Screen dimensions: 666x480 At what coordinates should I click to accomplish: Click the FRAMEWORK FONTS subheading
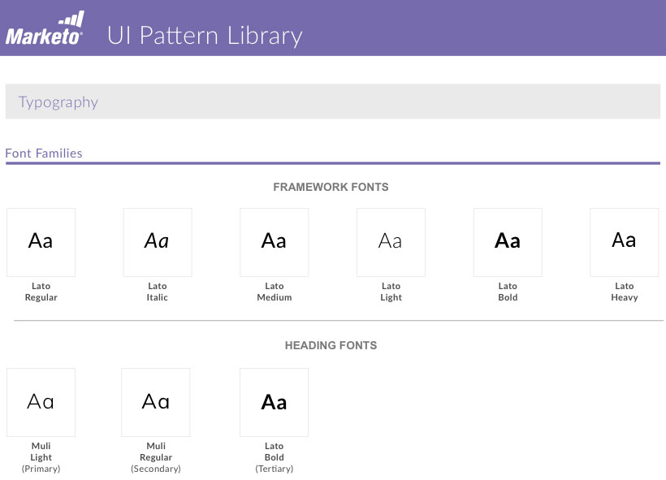tap(331, 187)
